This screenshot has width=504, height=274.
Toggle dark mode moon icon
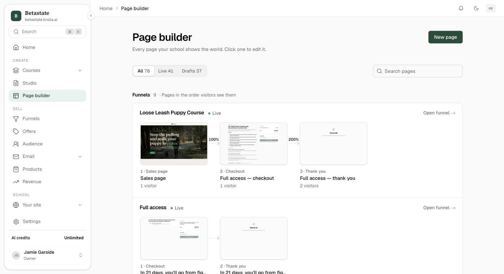click(x=476, y=8)
